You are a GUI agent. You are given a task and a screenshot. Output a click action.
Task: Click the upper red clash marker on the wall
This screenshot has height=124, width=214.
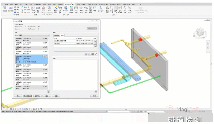[x=140, y=40]
